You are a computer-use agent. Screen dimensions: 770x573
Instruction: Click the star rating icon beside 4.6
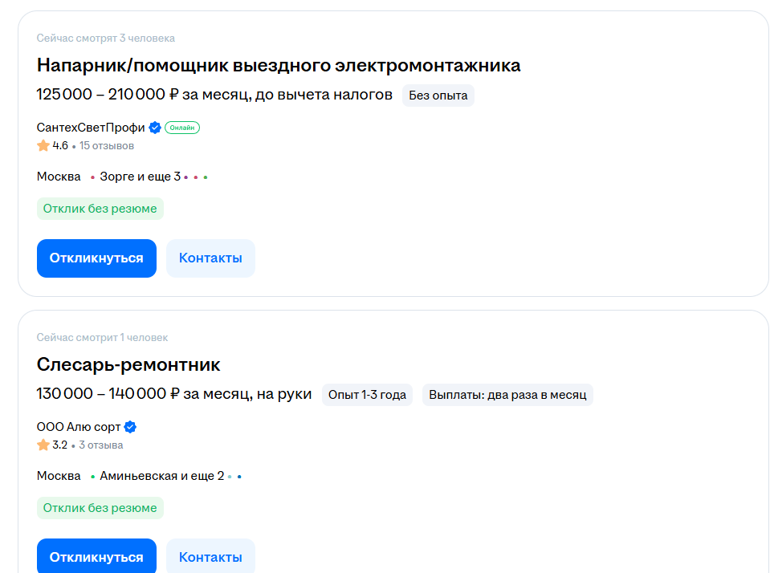(43, 146)
